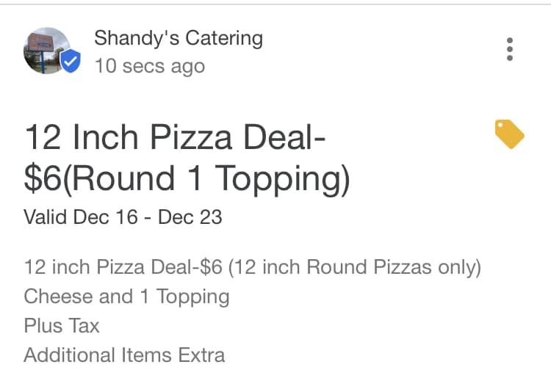Open the three-dot post options menu
The height and width of the screenshot is (370, 551).
pos(509,49)
